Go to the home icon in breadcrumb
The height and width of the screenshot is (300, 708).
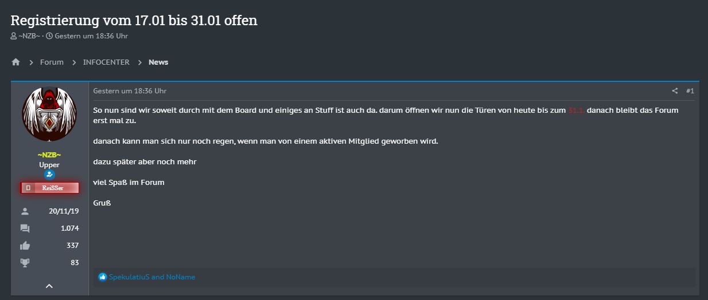point(15,62)
